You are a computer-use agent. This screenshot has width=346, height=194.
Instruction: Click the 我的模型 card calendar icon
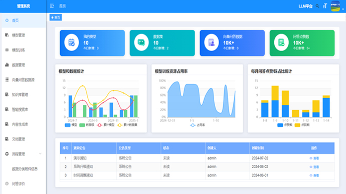[x=72, y=42]
